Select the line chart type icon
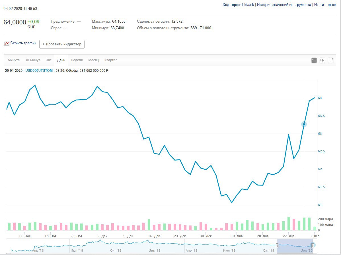341x255 pixels. click(314, 60)
